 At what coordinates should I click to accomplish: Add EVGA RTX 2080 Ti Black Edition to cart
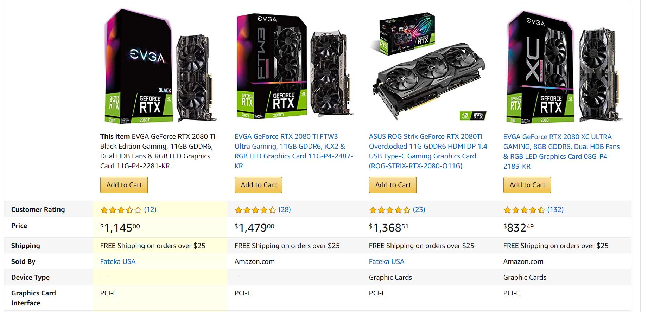124,185
